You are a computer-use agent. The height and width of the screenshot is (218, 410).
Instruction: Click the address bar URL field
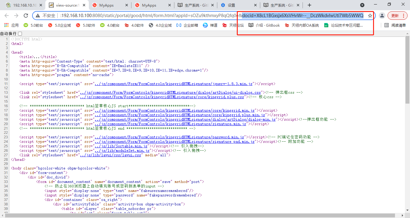(212, 16)
